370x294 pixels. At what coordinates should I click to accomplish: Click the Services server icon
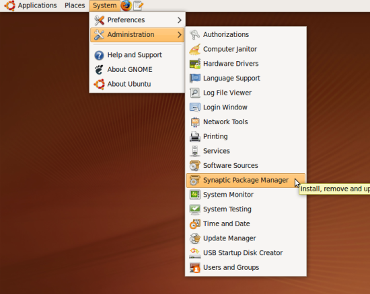click(195, 151)
